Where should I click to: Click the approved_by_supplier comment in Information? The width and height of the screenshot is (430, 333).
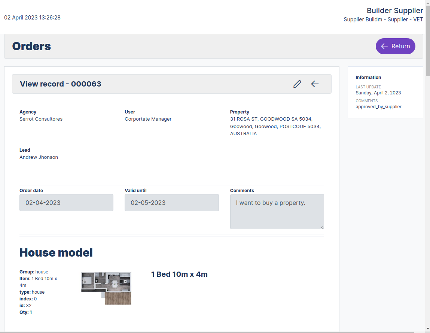coord(378,107)
